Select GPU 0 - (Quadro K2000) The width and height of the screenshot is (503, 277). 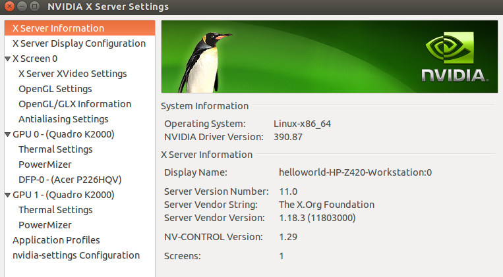click(x=63, y=134)
